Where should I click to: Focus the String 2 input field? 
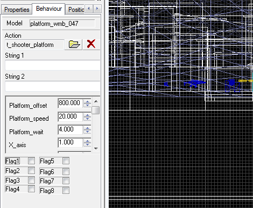click(53, 86)
